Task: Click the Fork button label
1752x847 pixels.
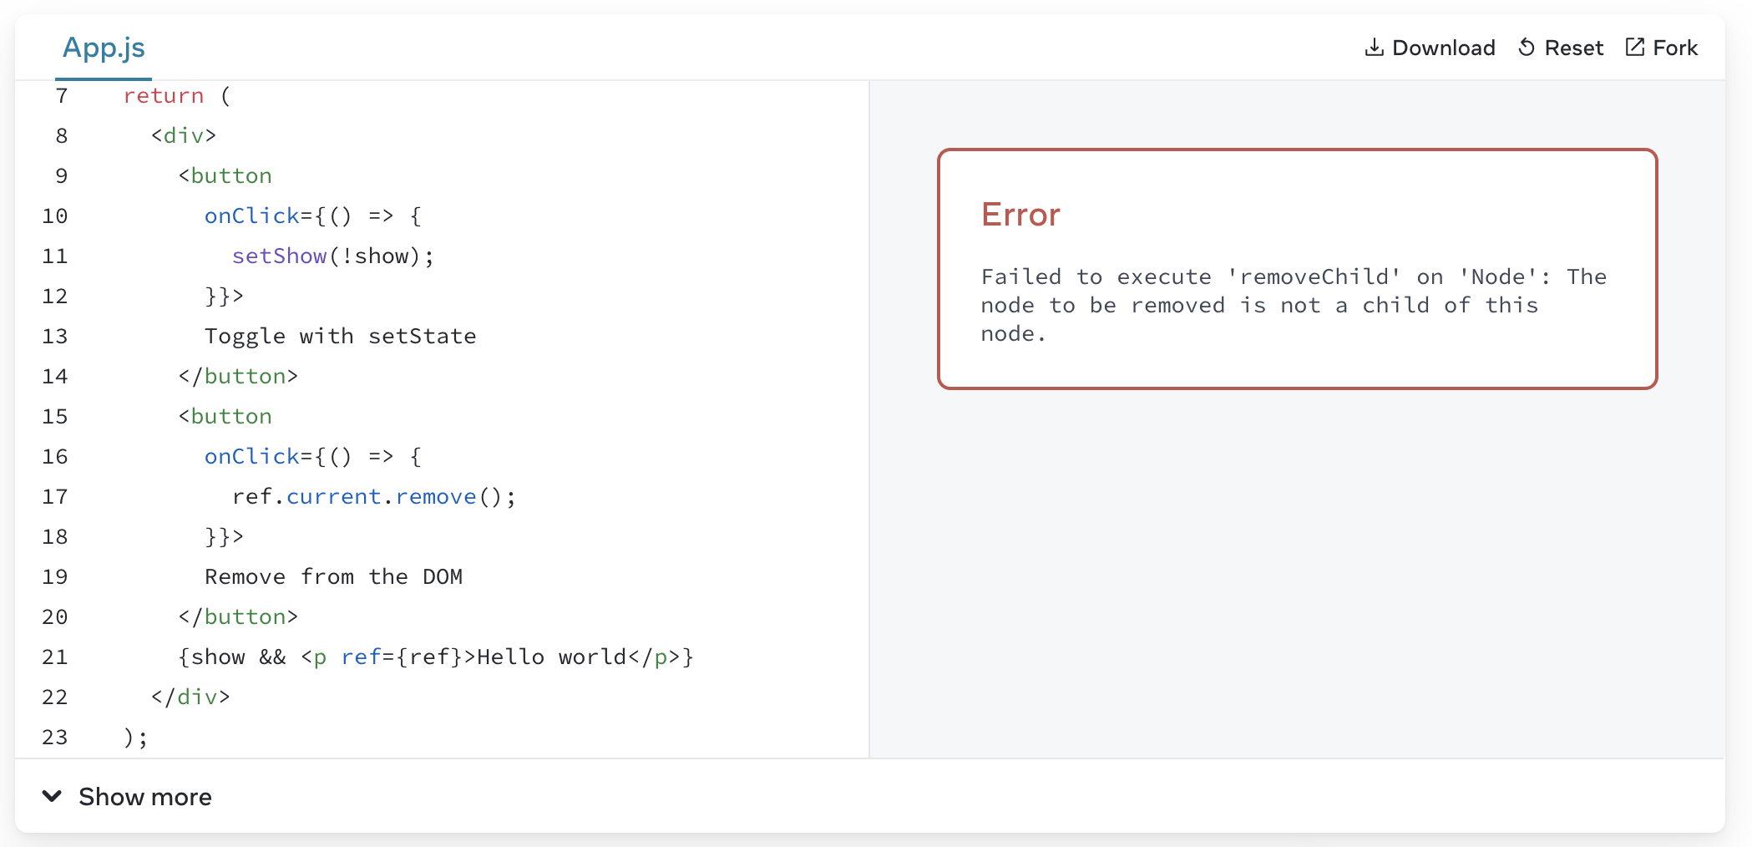Action: tap(1675, 48)
